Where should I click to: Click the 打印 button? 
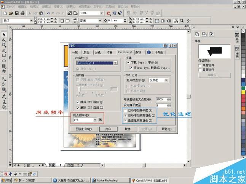click(108, 129)
